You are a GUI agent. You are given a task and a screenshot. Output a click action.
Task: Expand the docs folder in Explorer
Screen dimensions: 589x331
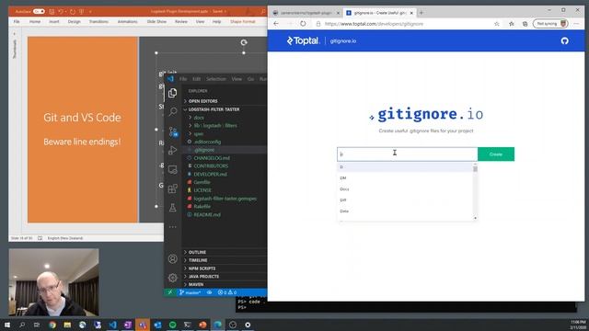199,118
